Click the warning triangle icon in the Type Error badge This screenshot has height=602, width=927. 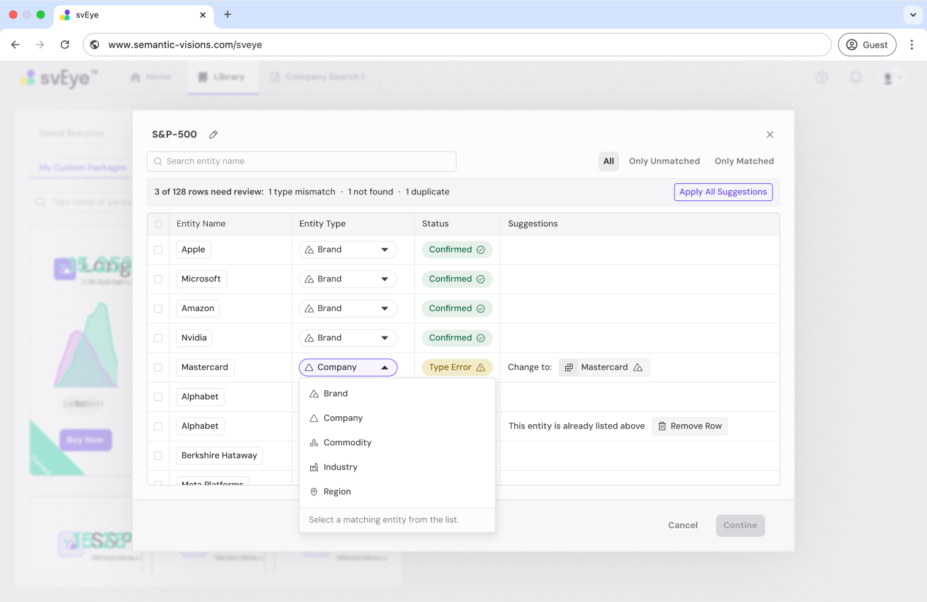481,367
